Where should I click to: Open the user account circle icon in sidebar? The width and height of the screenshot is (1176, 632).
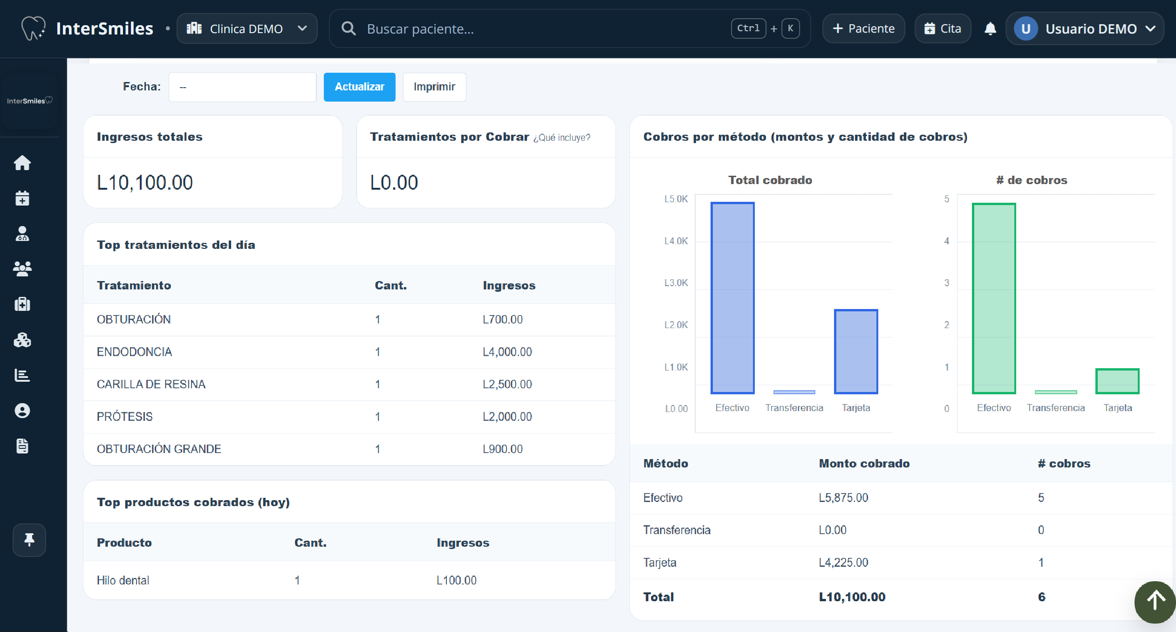[22, 411]
